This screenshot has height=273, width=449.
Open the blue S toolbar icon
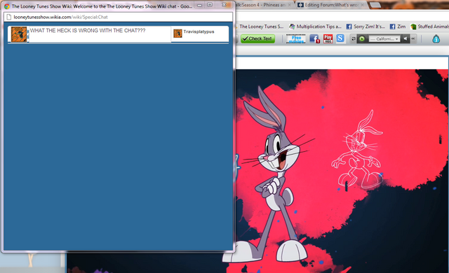click(340, 38)
